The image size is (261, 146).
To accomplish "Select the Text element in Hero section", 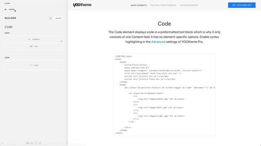I will pyautogui.click(x=34, y=46).
